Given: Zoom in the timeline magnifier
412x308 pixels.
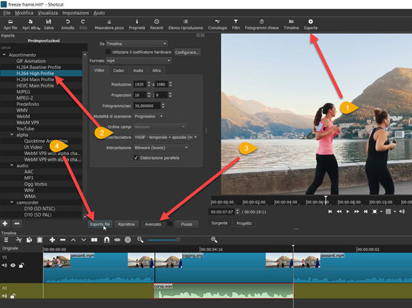Looking at the screenshot, I should click(x=214, y=240).
